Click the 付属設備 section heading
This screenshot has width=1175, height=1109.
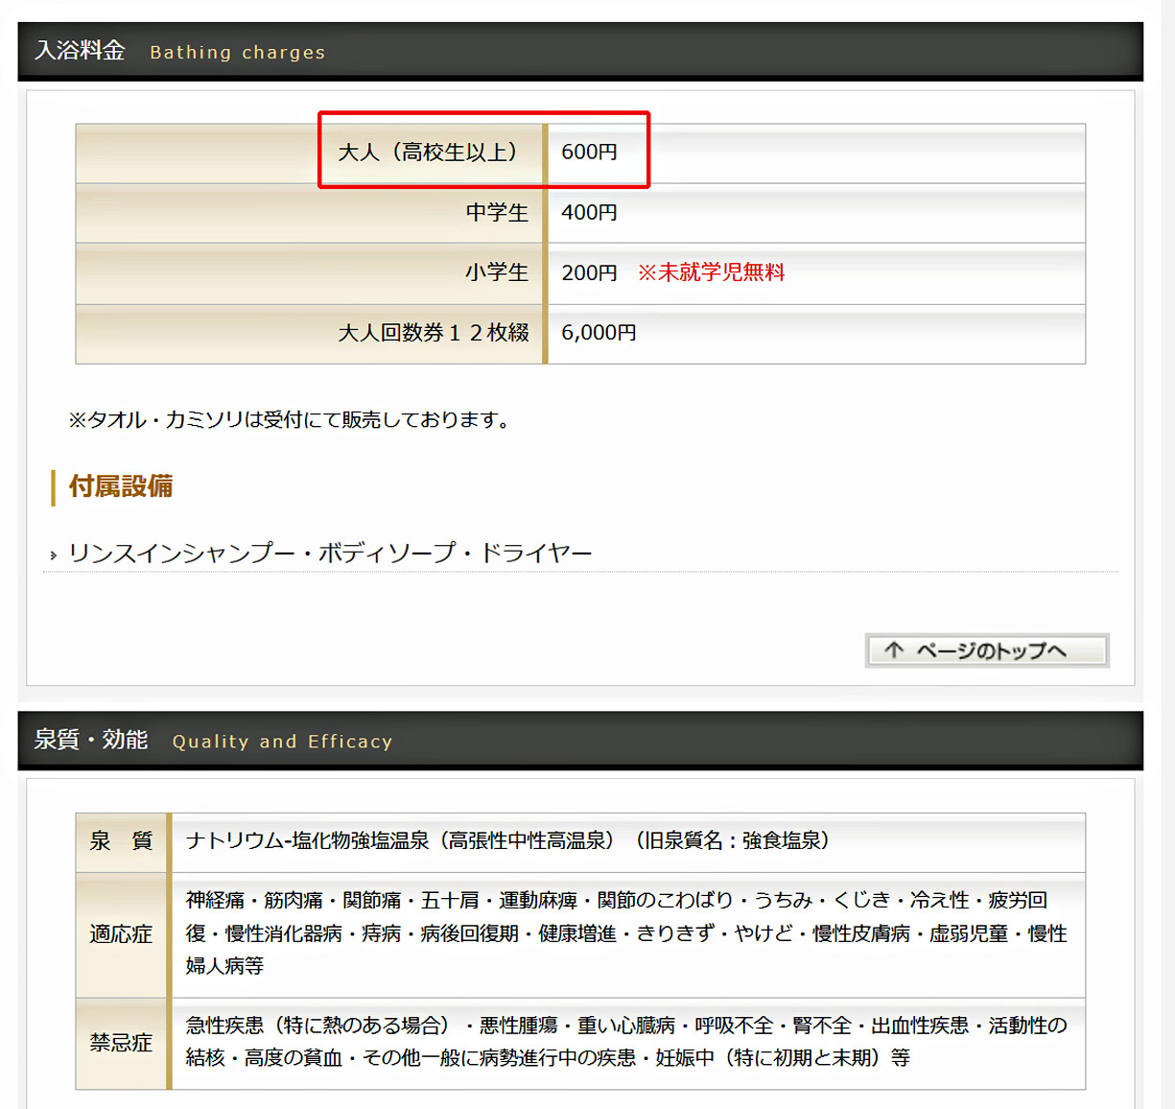[121, 486]
